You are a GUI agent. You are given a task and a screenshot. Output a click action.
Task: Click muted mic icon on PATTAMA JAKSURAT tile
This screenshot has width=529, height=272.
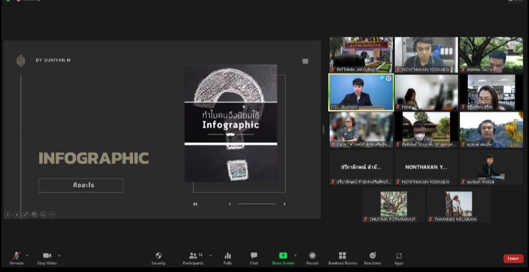333,69
